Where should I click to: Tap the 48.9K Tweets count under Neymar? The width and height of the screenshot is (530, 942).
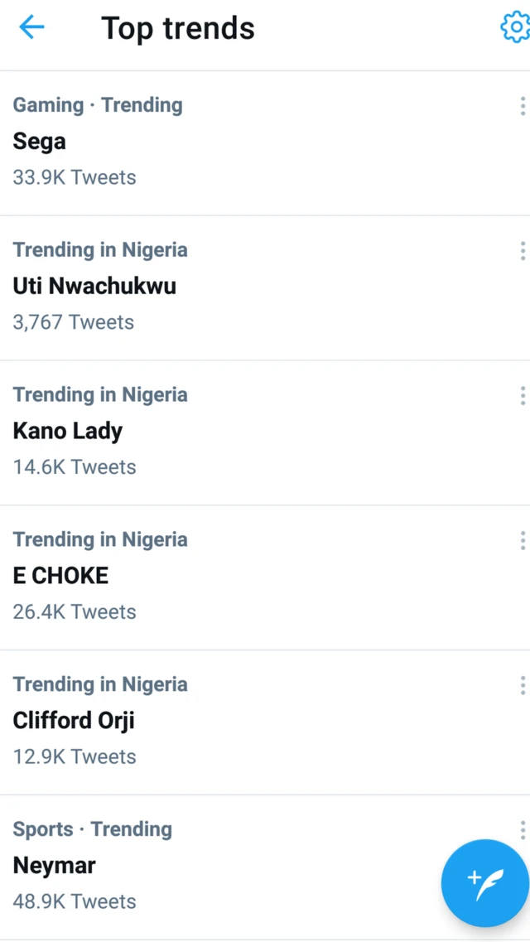[74, 901]
